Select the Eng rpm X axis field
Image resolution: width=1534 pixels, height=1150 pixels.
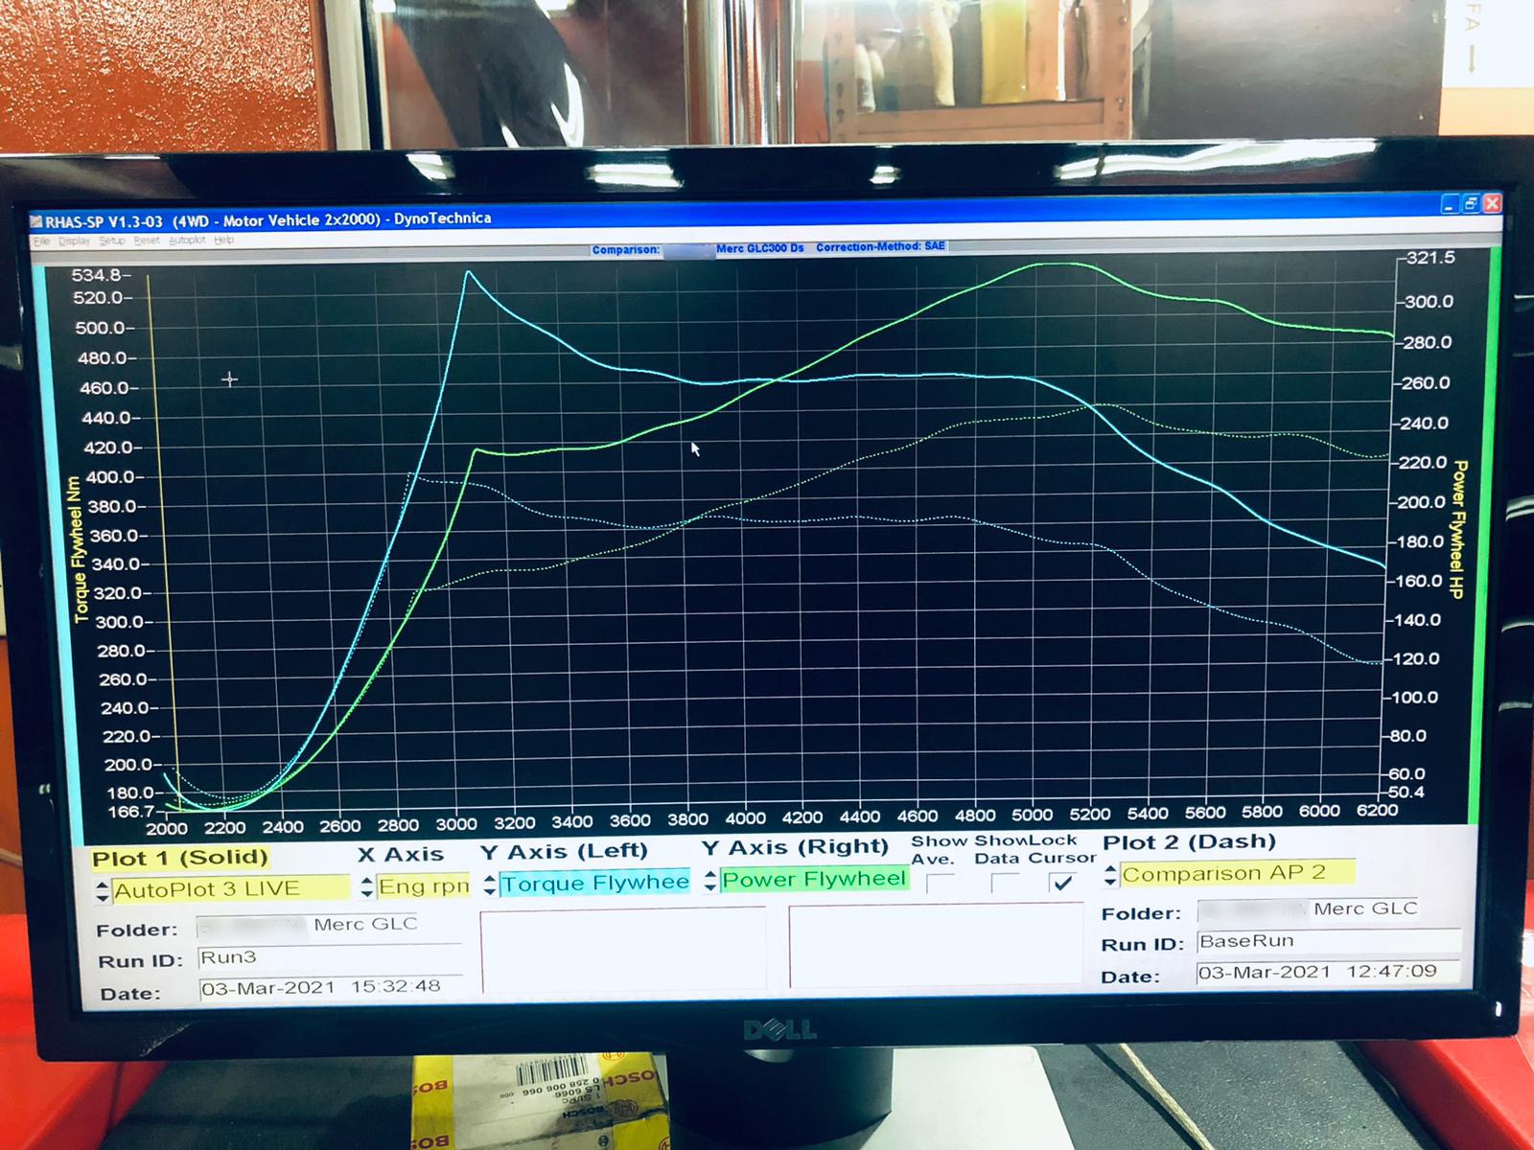(423, 886)
